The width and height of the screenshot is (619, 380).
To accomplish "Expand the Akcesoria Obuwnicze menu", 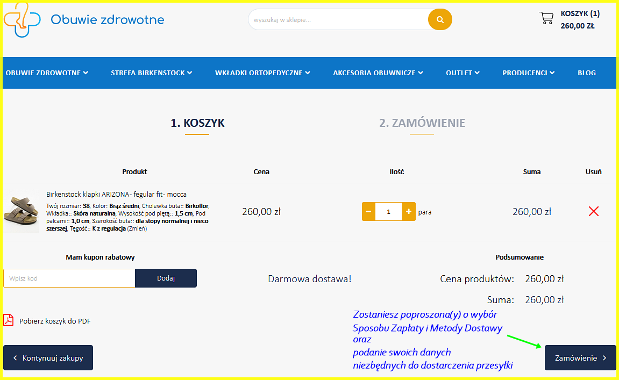I will pyautogui.click(x=378, y=73).
